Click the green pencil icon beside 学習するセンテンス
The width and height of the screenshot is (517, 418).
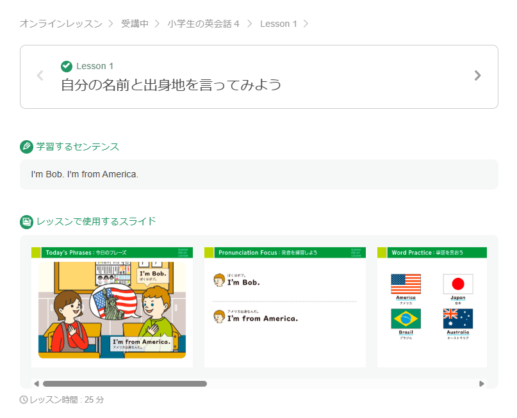pyautogui.click(x=26, y=147)
